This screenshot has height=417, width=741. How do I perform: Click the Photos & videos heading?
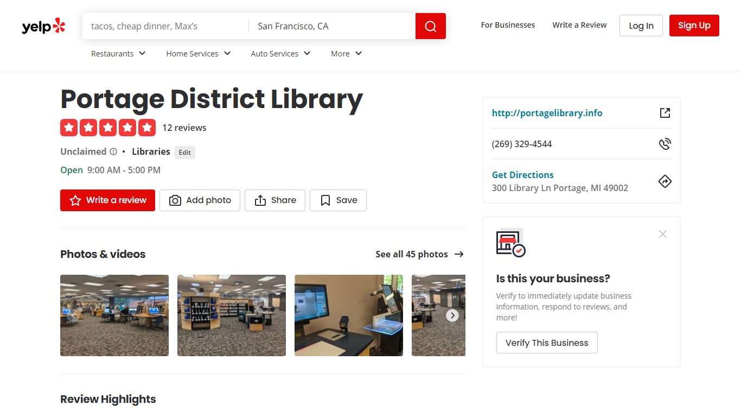pyautogui.click(x=103, y=254)
